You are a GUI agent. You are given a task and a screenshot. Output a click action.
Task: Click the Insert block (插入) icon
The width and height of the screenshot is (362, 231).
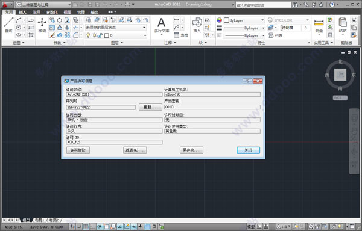pos(197,25)
